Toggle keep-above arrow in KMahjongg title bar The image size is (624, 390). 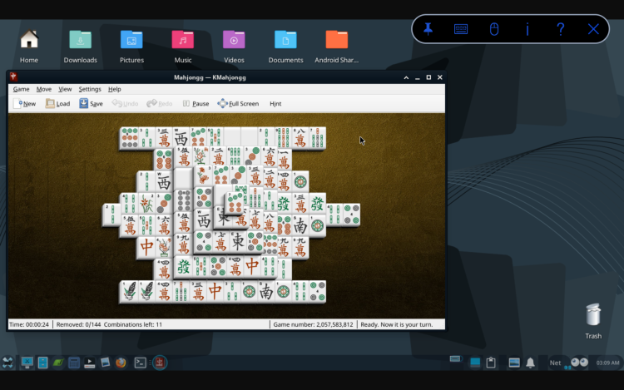pos(406,77)
